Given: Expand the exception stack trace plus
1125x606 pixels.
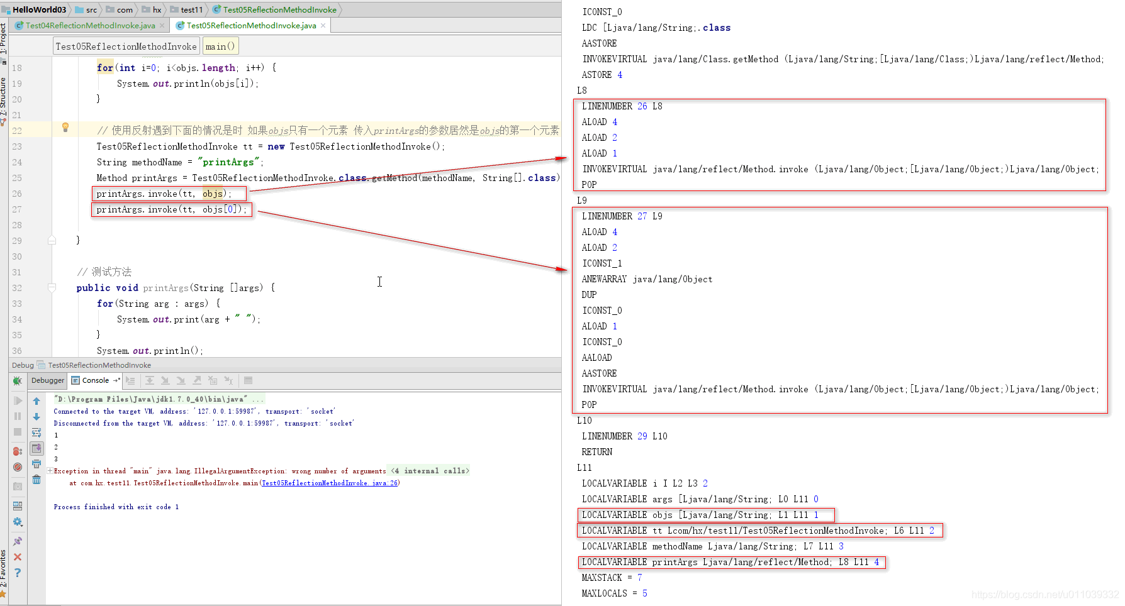Looking at the screenshot, I should (50, 471).
